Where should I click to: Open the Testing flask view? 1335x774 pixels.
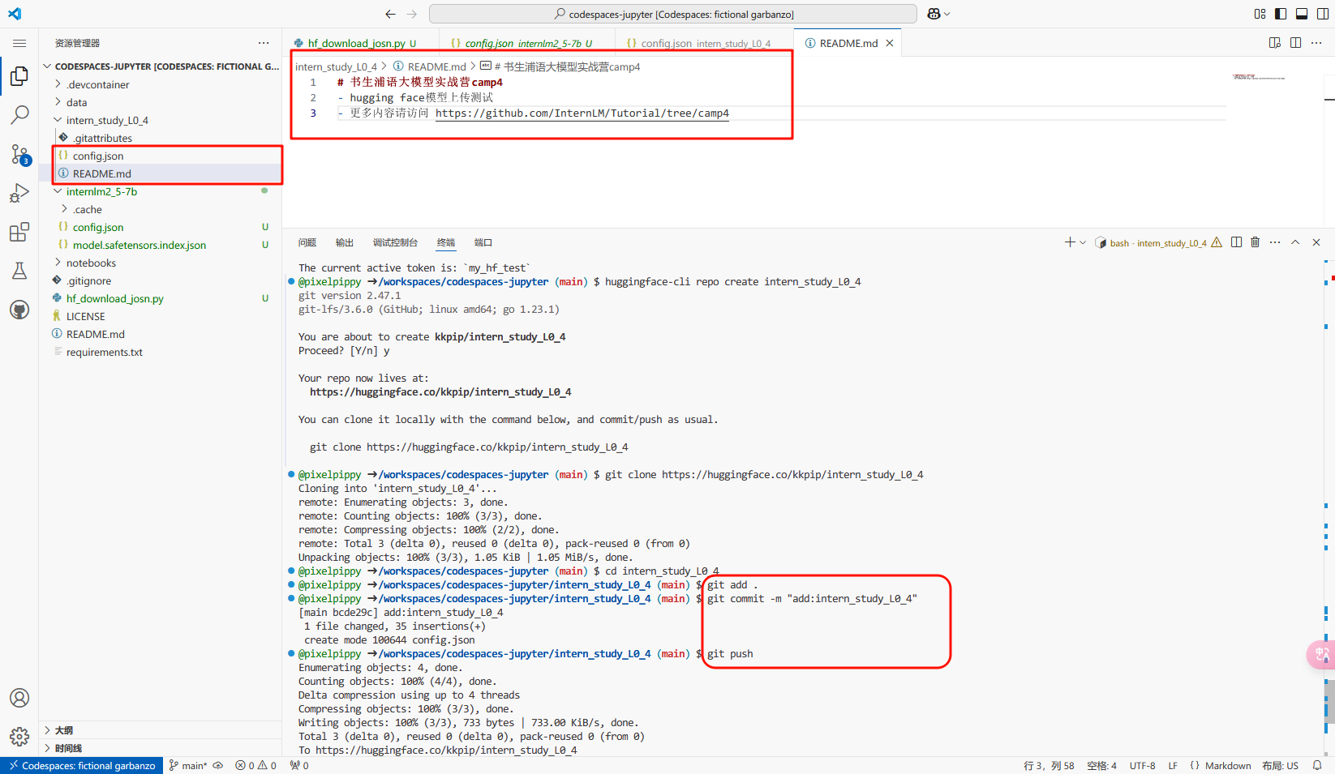click(19, 271)
